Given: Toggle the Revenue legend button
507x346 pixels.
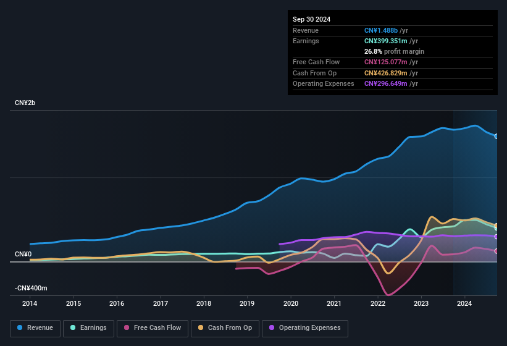Looking at the screenshot, I should click(x=35, y=328).
